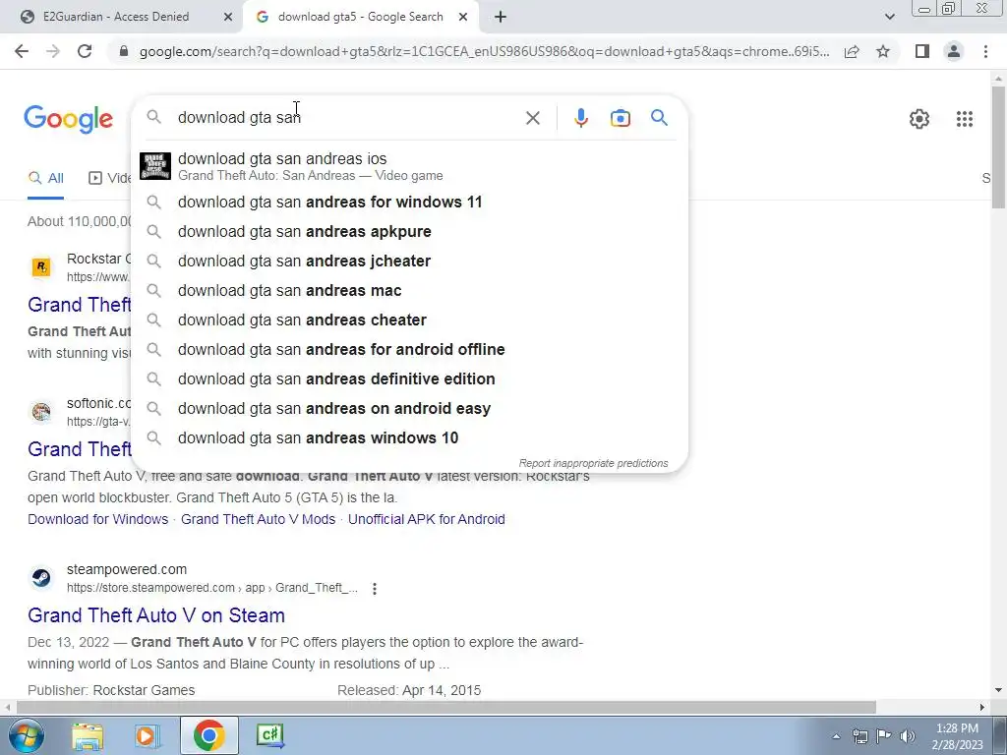Start voice search with microphone
The image size is (1007, 755).
point(580,118)
